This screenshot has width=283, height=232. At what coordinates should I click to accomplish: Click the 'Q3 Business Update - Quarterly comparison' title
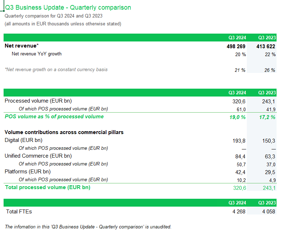68,8
